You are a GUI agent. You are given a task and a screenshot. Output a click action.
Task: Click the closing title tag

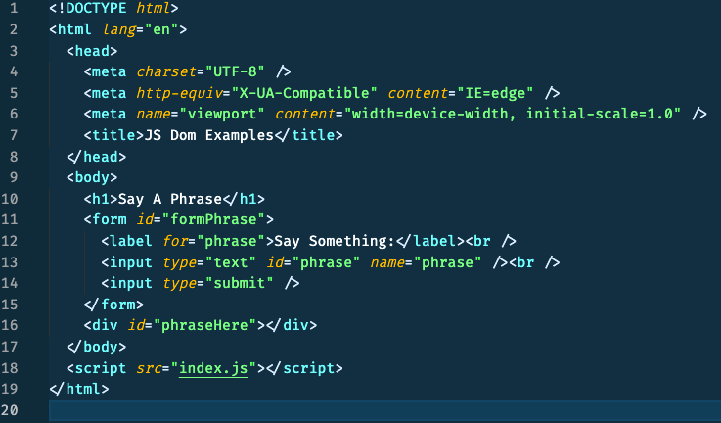click(308, 135)
